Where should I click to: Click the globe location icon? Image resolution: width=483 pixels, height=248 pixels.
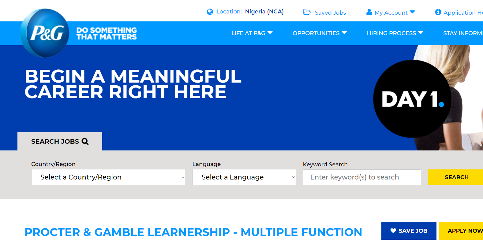pos(210,12)
